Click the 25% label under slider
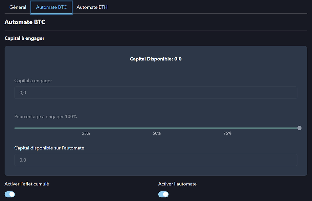The height and width of the screenshot is (201, 312). [86, 133]
